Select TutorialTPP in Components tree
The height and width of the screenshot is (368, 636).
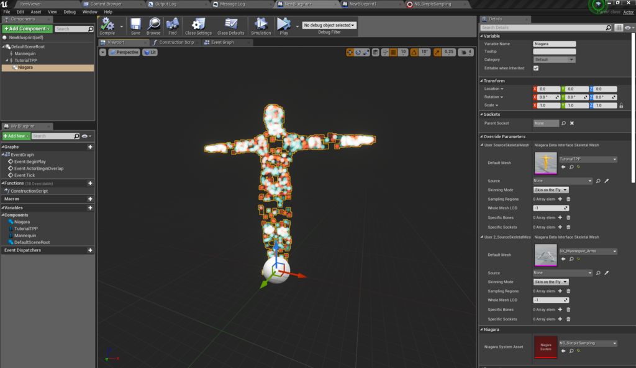point(25,60)
